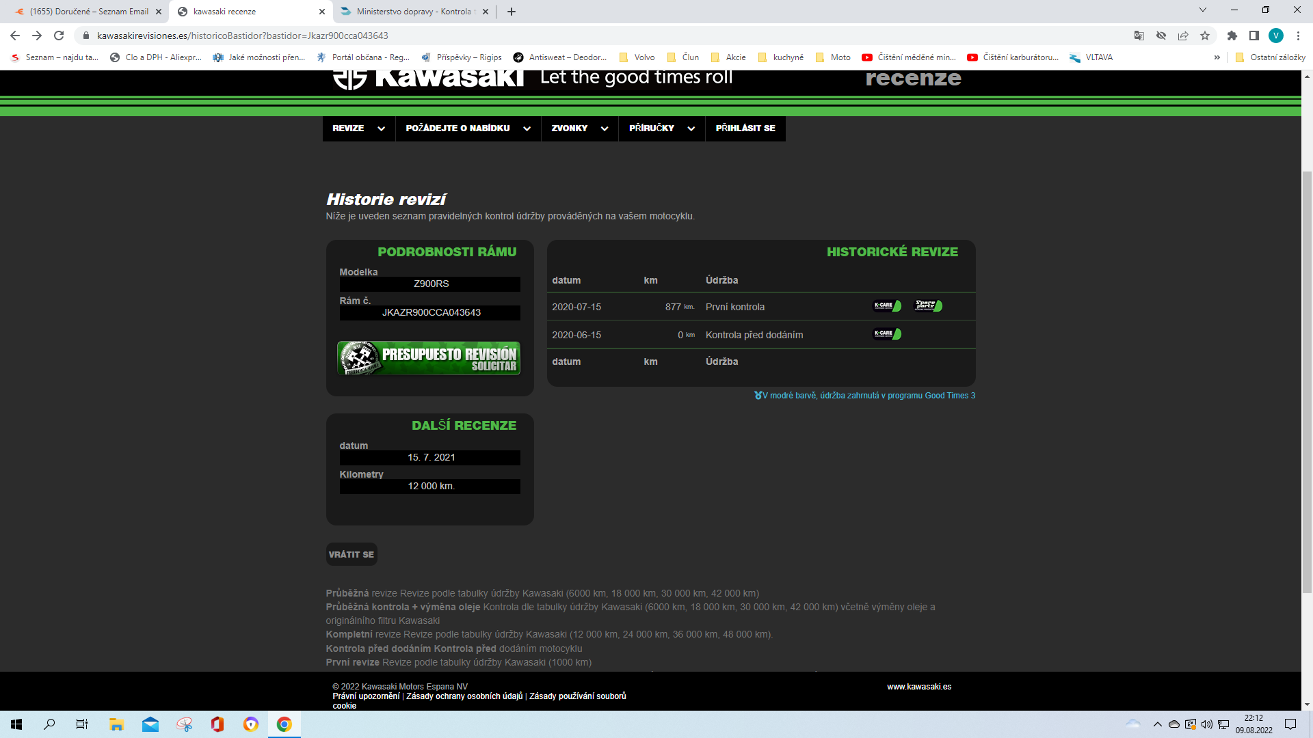This screenshot has height=738, width=1313.
Task: Open Ostatní záložky folder
Action: point(1270,57)
